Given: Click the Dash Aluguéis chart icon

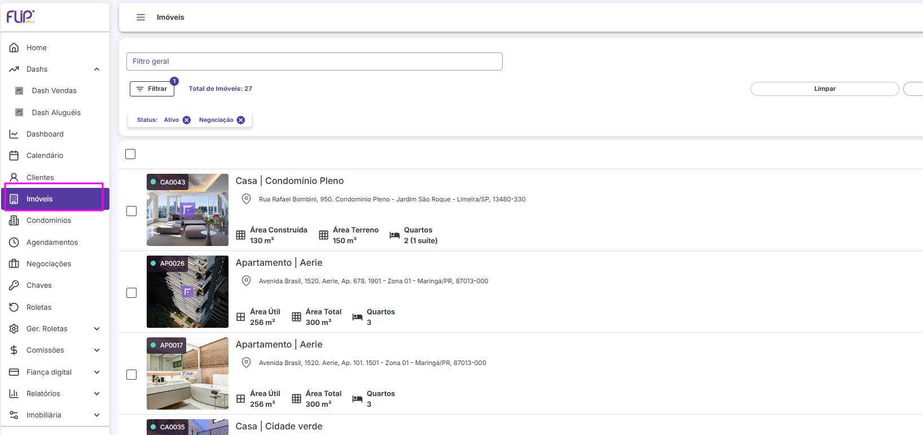Looking at the screenshot, I should [19, 112].
